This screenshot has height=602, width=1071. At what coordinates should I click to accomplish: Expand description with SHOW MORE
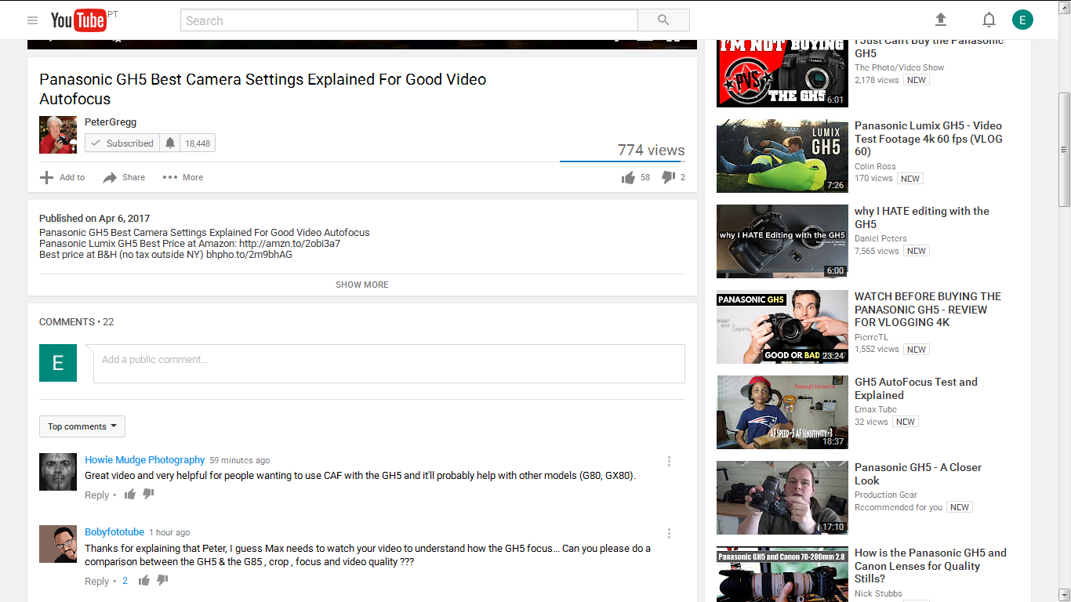click(x=362, y=285)
